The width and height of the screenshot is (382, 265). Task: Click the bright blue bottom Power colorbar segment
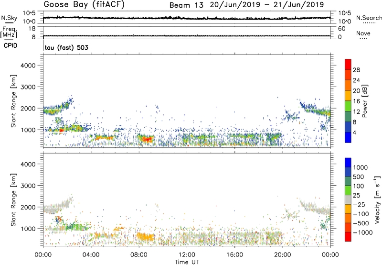point(348,137)
